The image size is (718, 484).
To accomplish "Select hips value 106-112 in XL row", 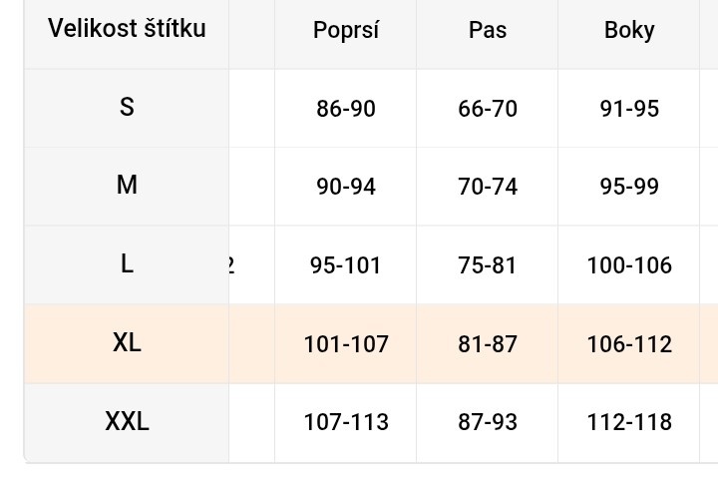I will [629, 344].
